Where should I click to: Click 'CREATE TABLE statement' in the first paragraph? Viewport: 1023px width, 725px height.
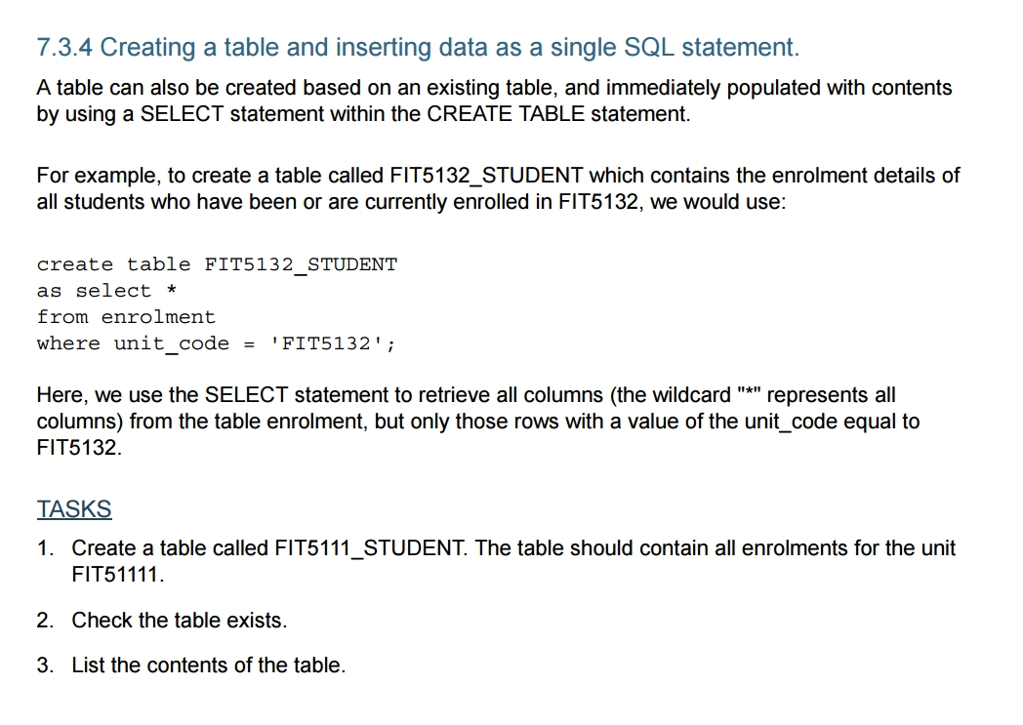[557, 114]
